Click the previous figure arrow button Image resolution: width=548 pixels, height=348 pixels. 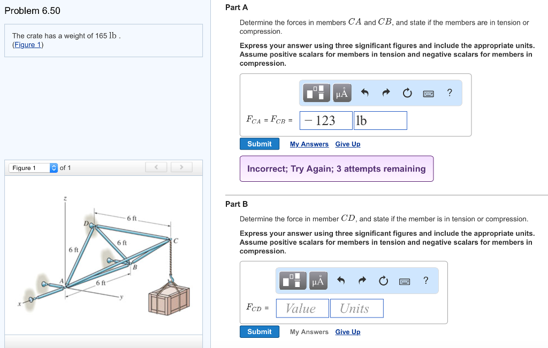[156, 167]
